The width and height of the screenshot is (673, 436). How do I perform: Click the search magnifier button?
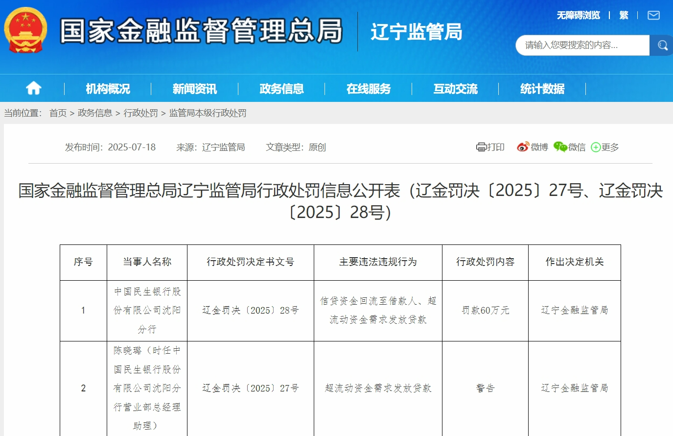(x=662, y=46)
